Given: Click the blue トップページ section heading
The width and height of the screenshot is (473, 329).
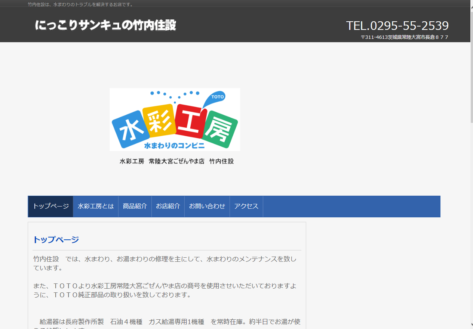Looking at the screenshot, I should (x=56, y=240).
